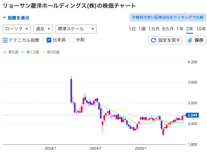Viewport: 207px width, 152px height.
Task: Click the paperclip icon in 保存 button
Action: pos(190,40)
